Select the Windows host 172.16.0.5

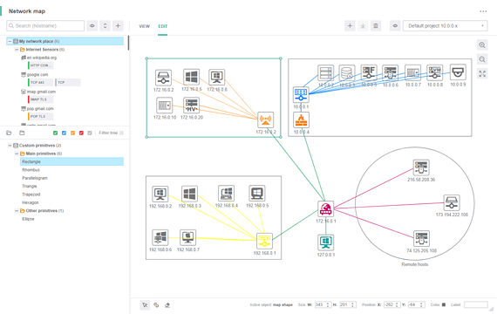(192, 77)
